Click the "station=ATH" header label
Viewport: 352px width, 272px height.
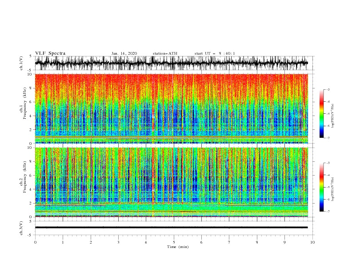coord(165,53)
